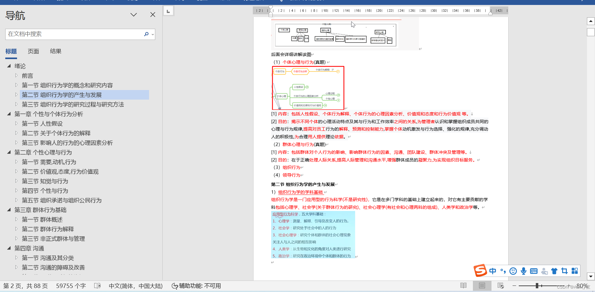Collapse 第三章 群体行为基础 group

coord(9,210)
